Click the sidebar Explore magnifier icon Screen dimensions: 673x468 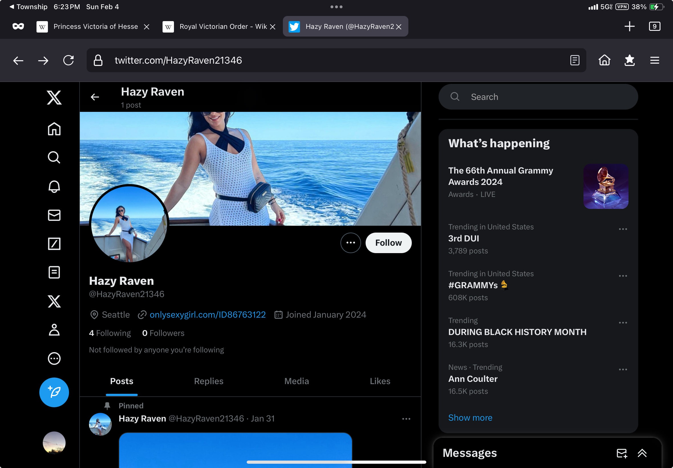(x=54, y=158)
